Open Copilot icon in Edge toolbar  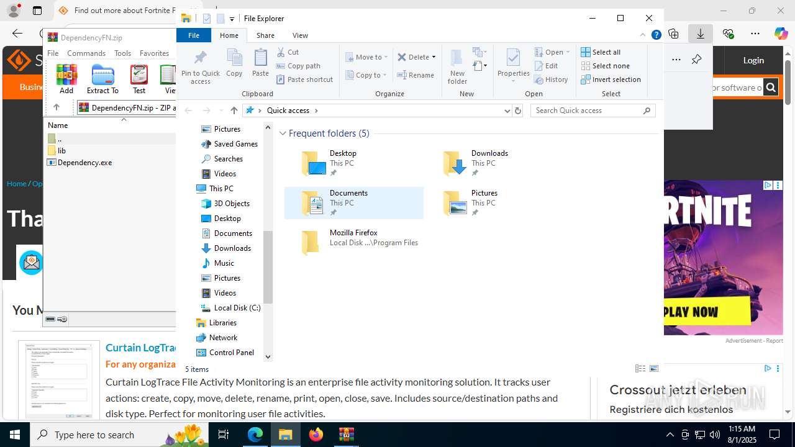[x=781, y=34]
